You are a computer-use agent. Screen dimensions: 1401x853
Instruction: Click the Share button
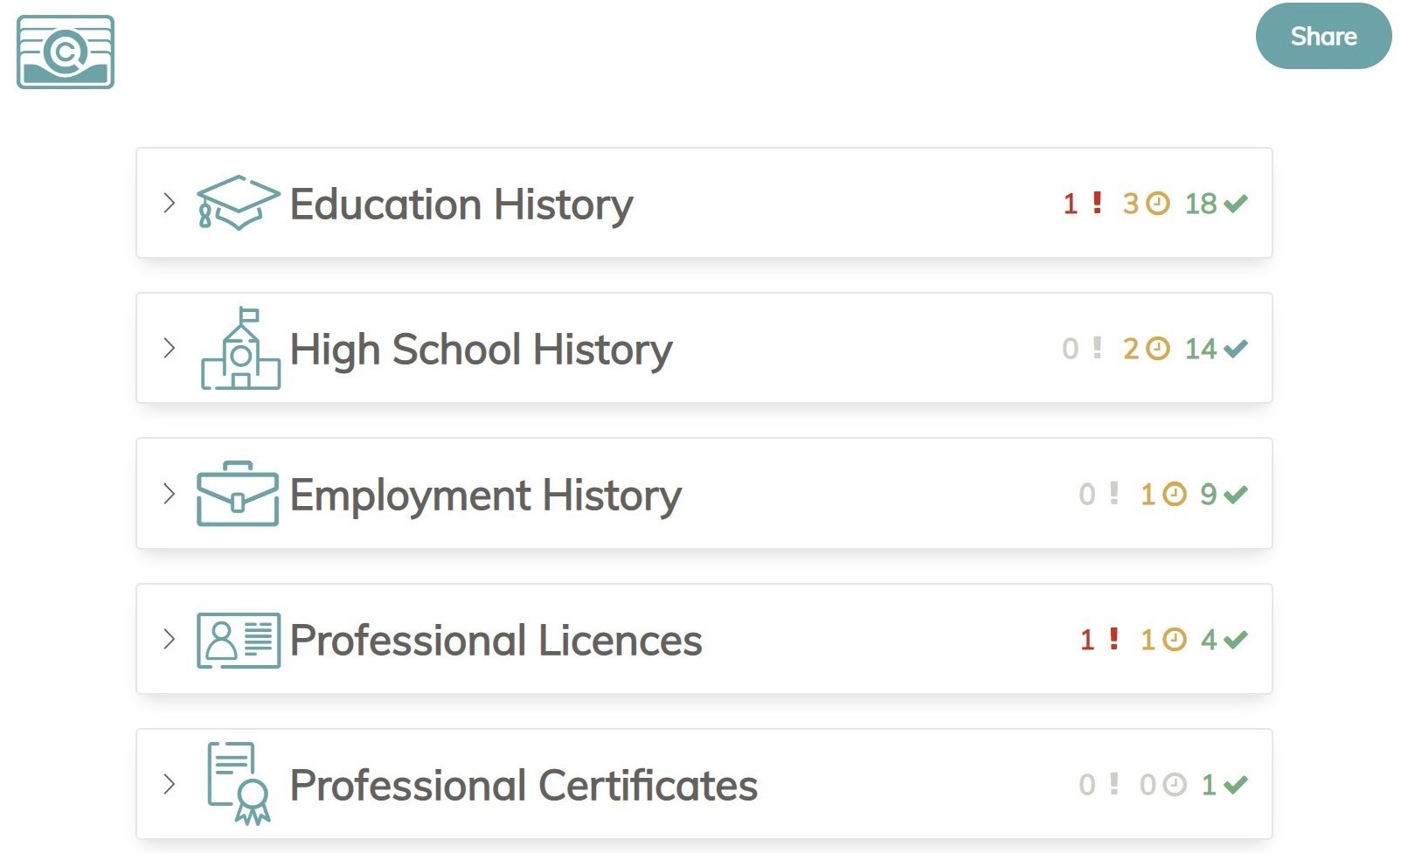(x=1322, y=37)
